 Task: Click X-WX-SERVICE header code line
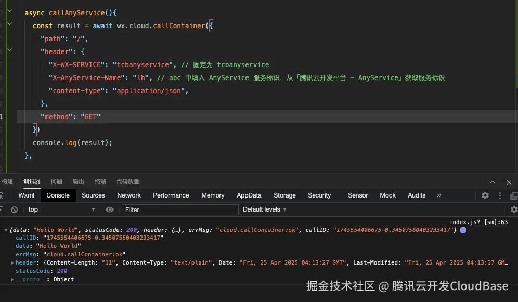pyautogui.click(x=159, y=64)
